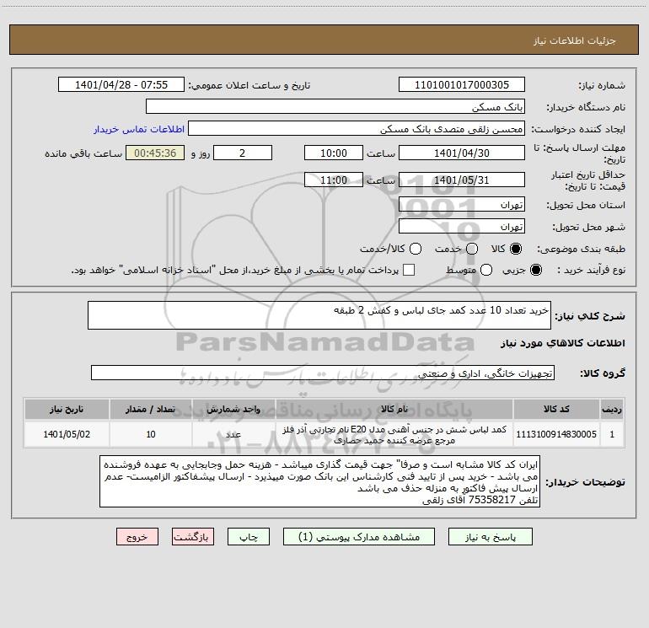Screen dimensions: 649x628
Task: Select the خدمت radio button
Action: [472, 249]
